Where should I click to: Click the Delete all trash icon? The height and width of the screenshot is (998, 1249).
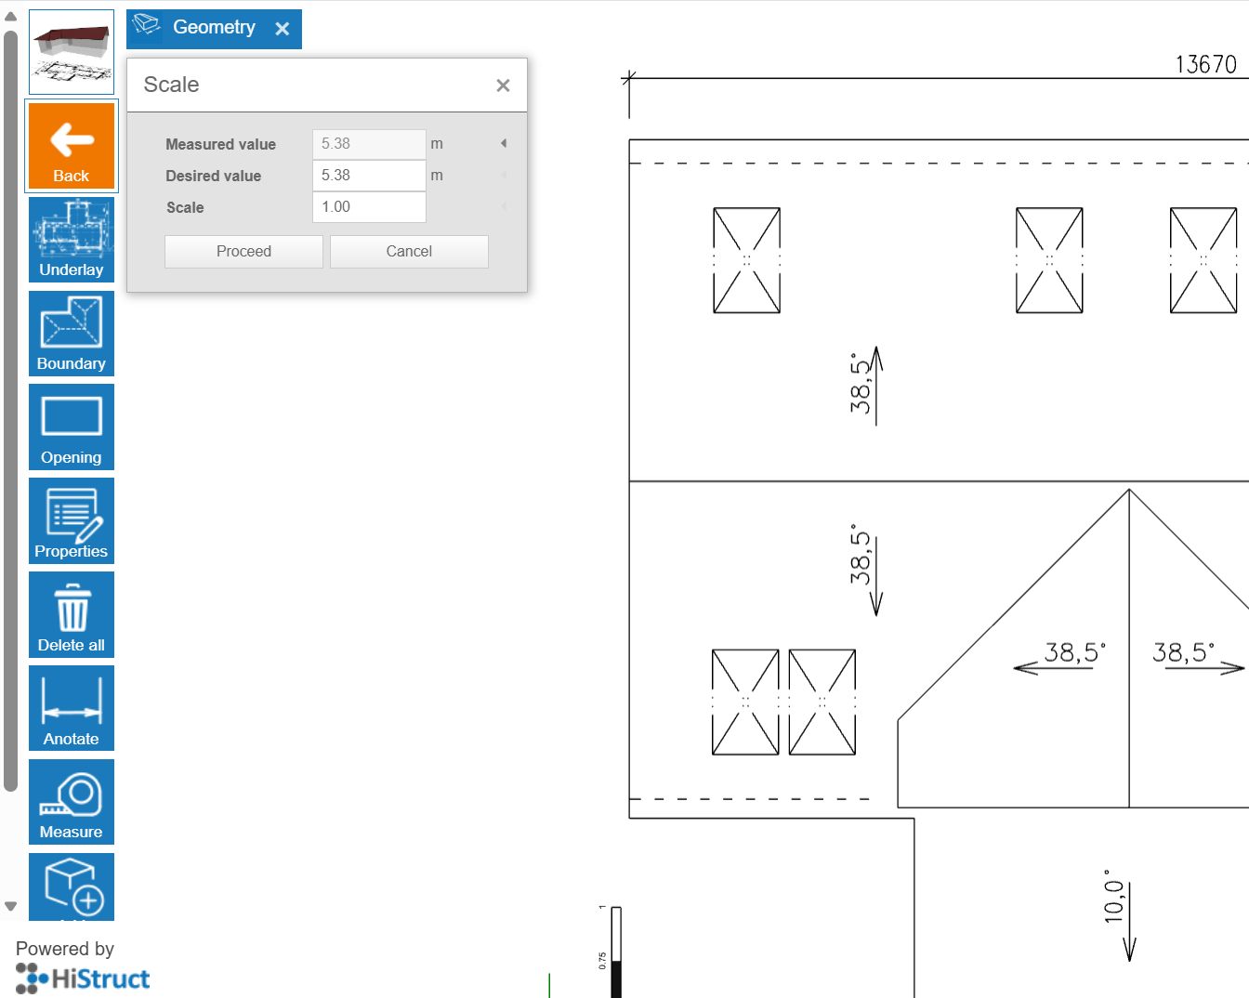[72, 614]
